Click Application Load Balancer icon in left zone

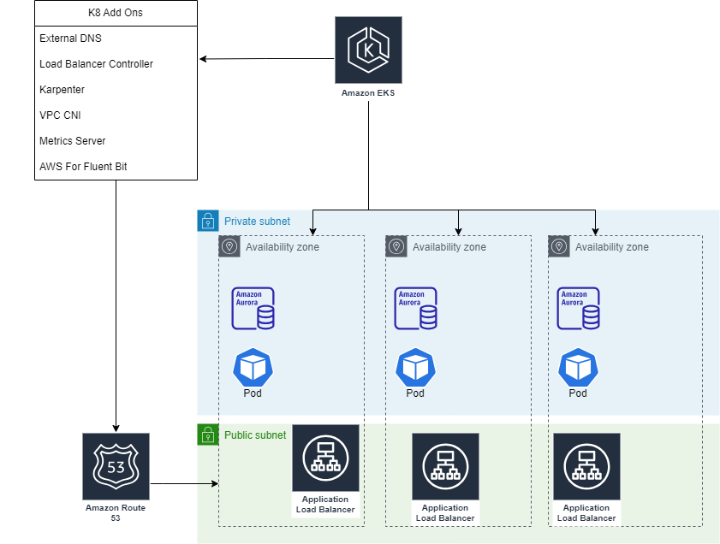tap(325, 458)
